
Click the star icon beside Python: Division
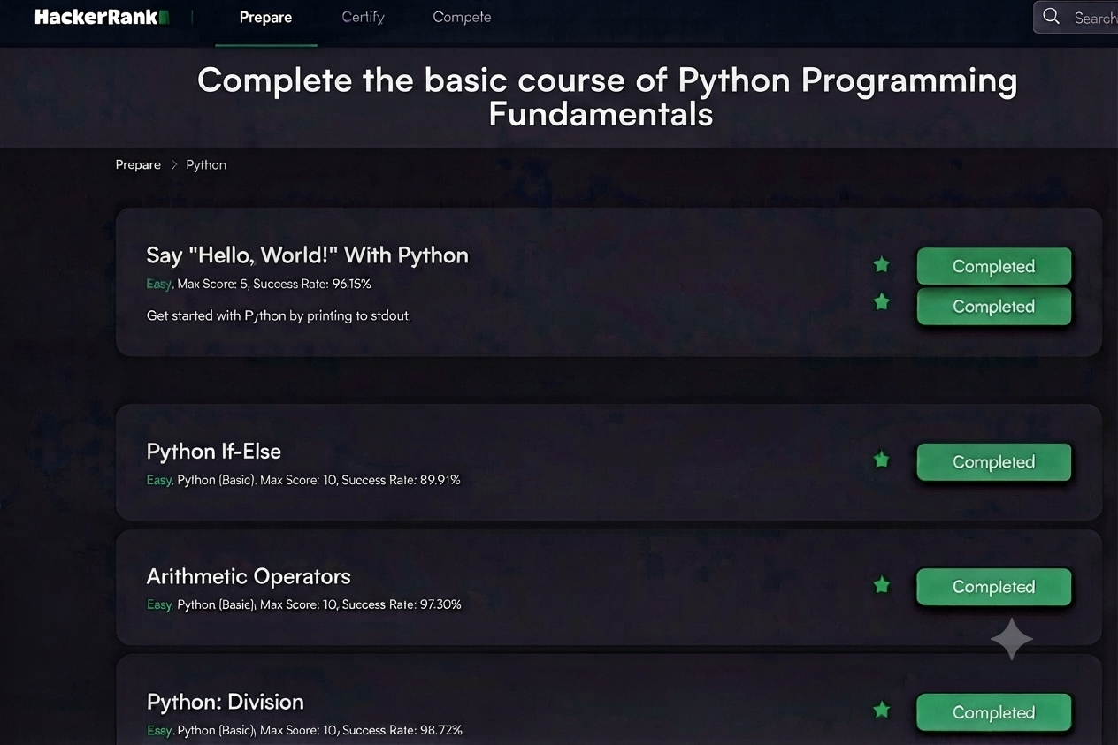point(881,710)
